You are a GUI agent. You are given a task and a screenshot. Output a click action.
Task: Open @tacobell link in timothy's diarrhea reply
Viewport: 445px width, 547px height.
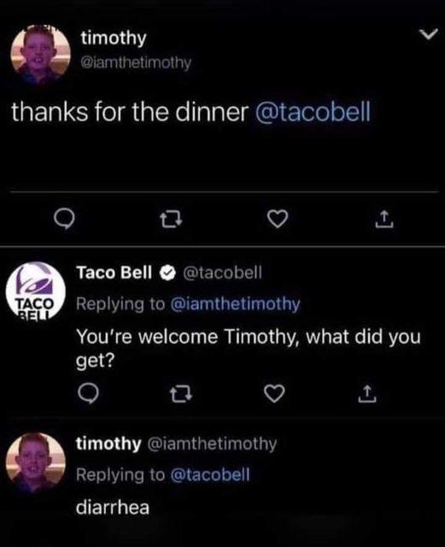(210, 475)
